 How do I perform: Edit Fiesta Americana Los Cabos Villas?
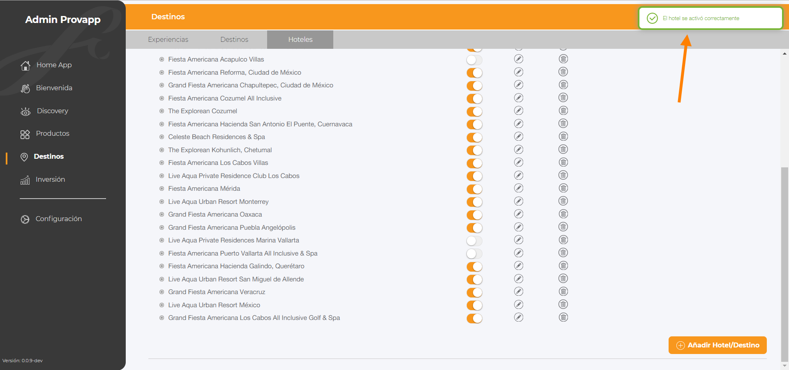pos(519,162)
